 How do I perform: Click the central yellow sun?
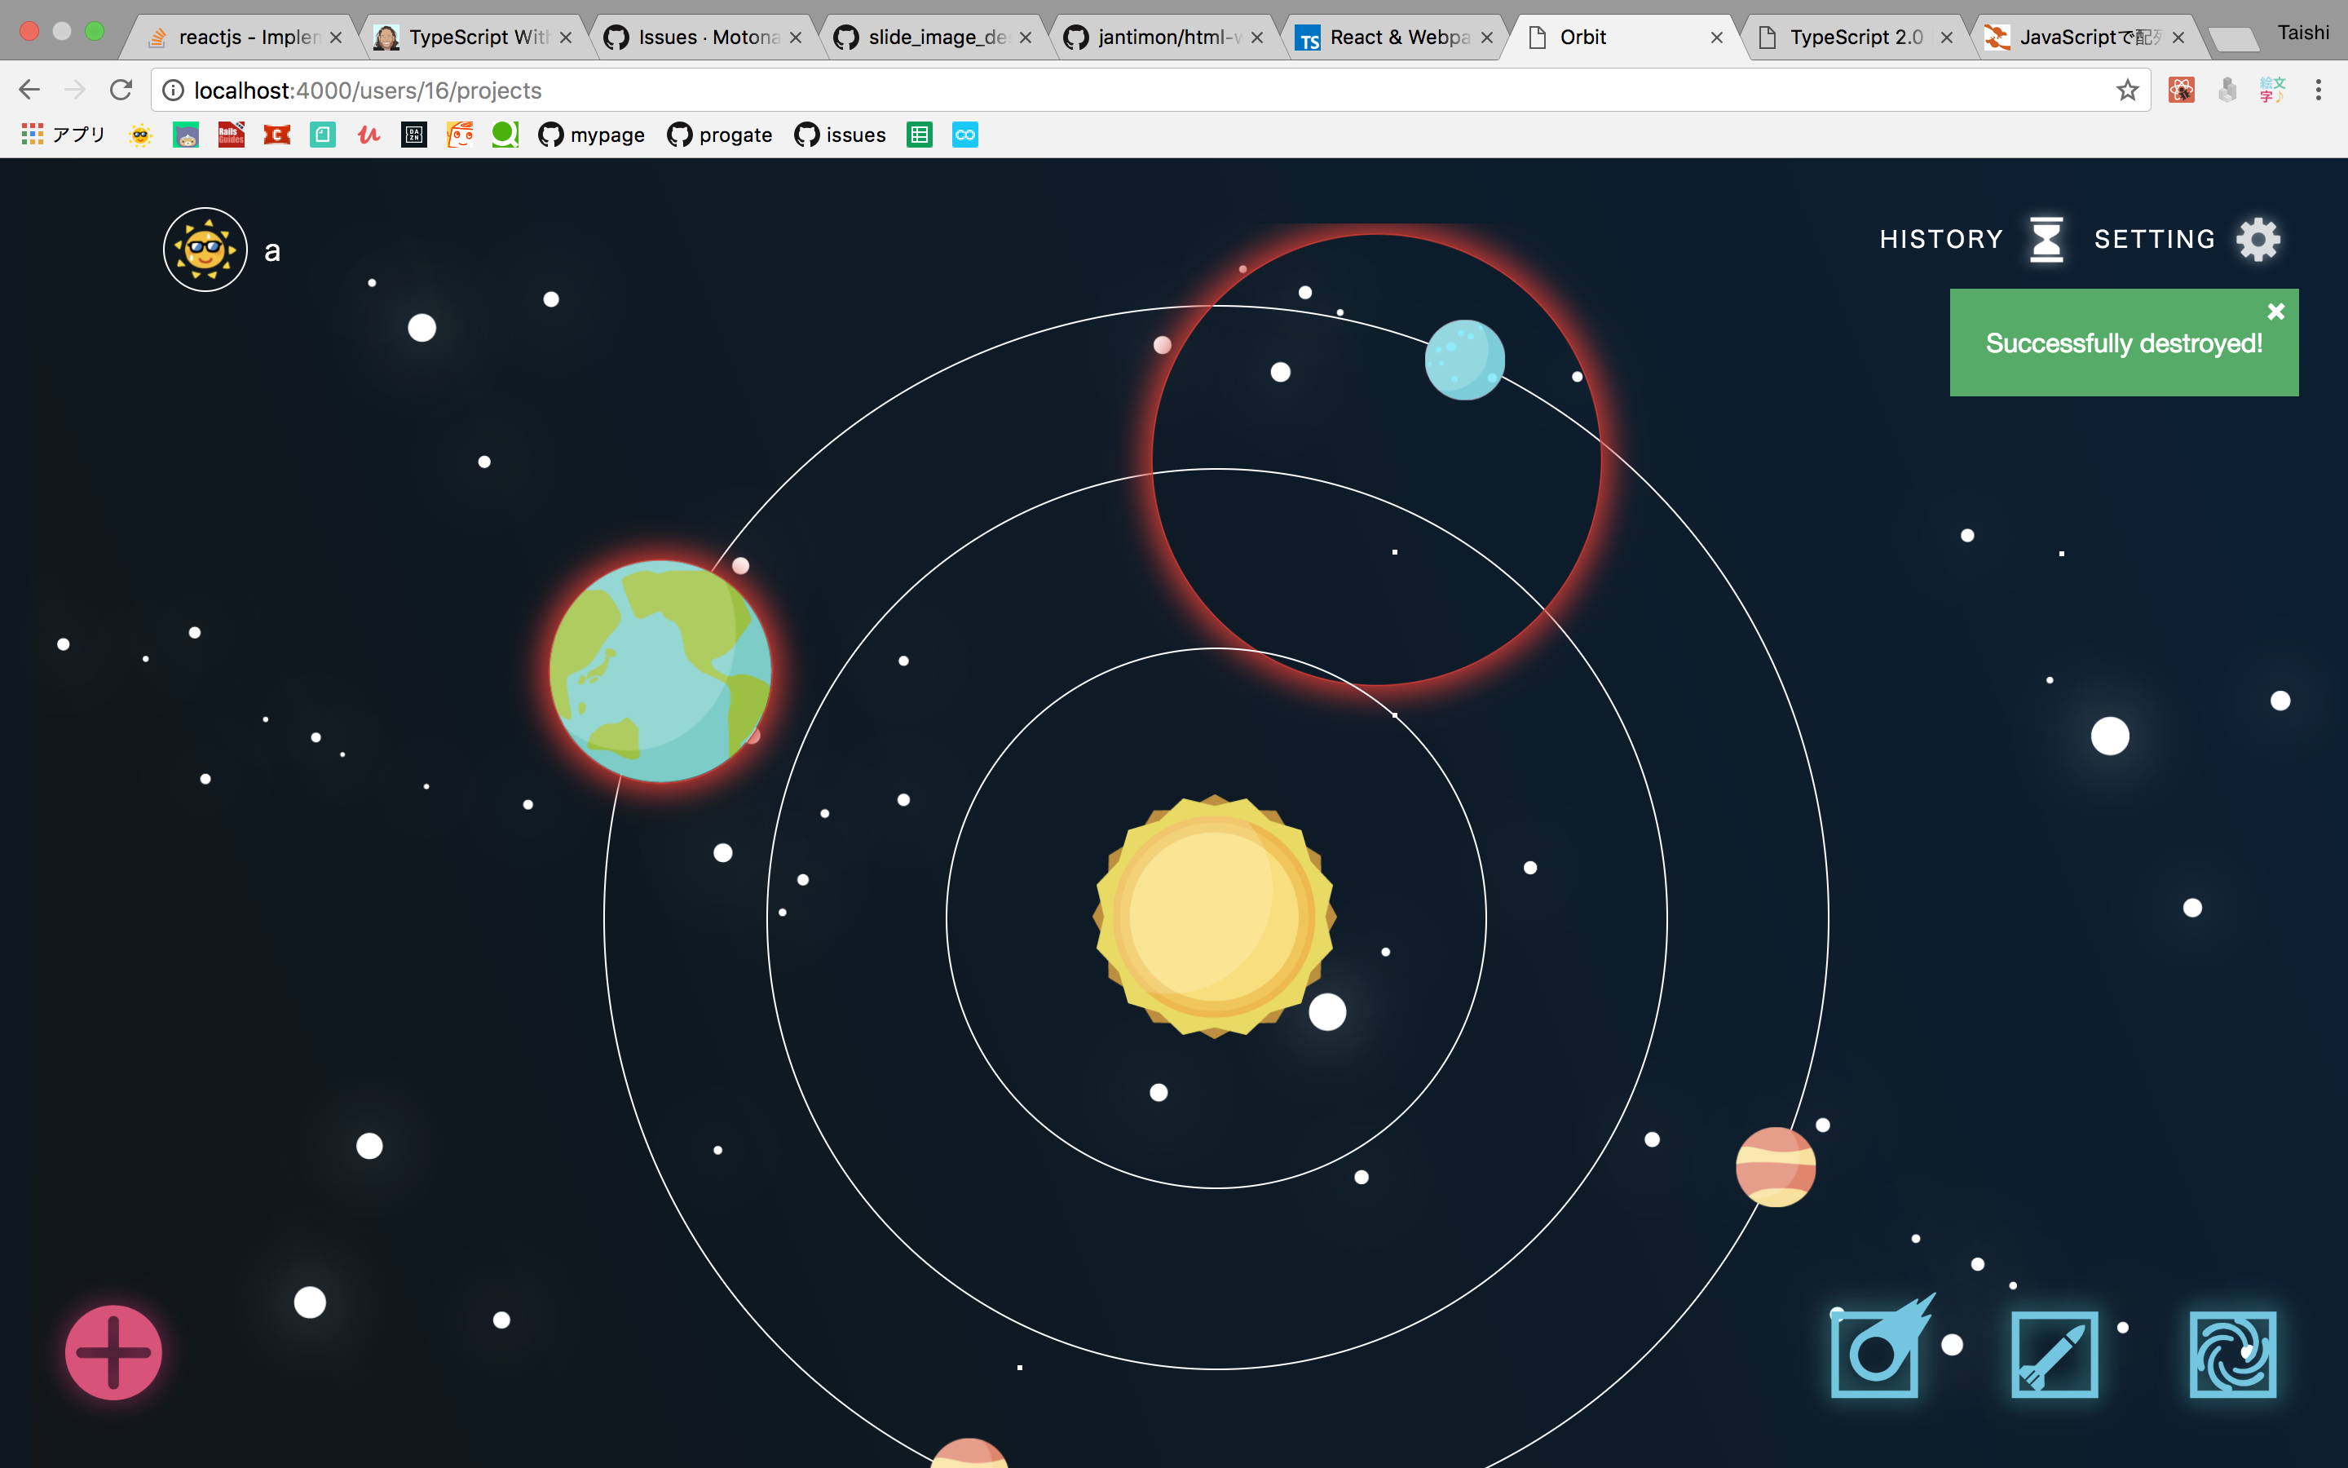click(x=1214, y=917)
